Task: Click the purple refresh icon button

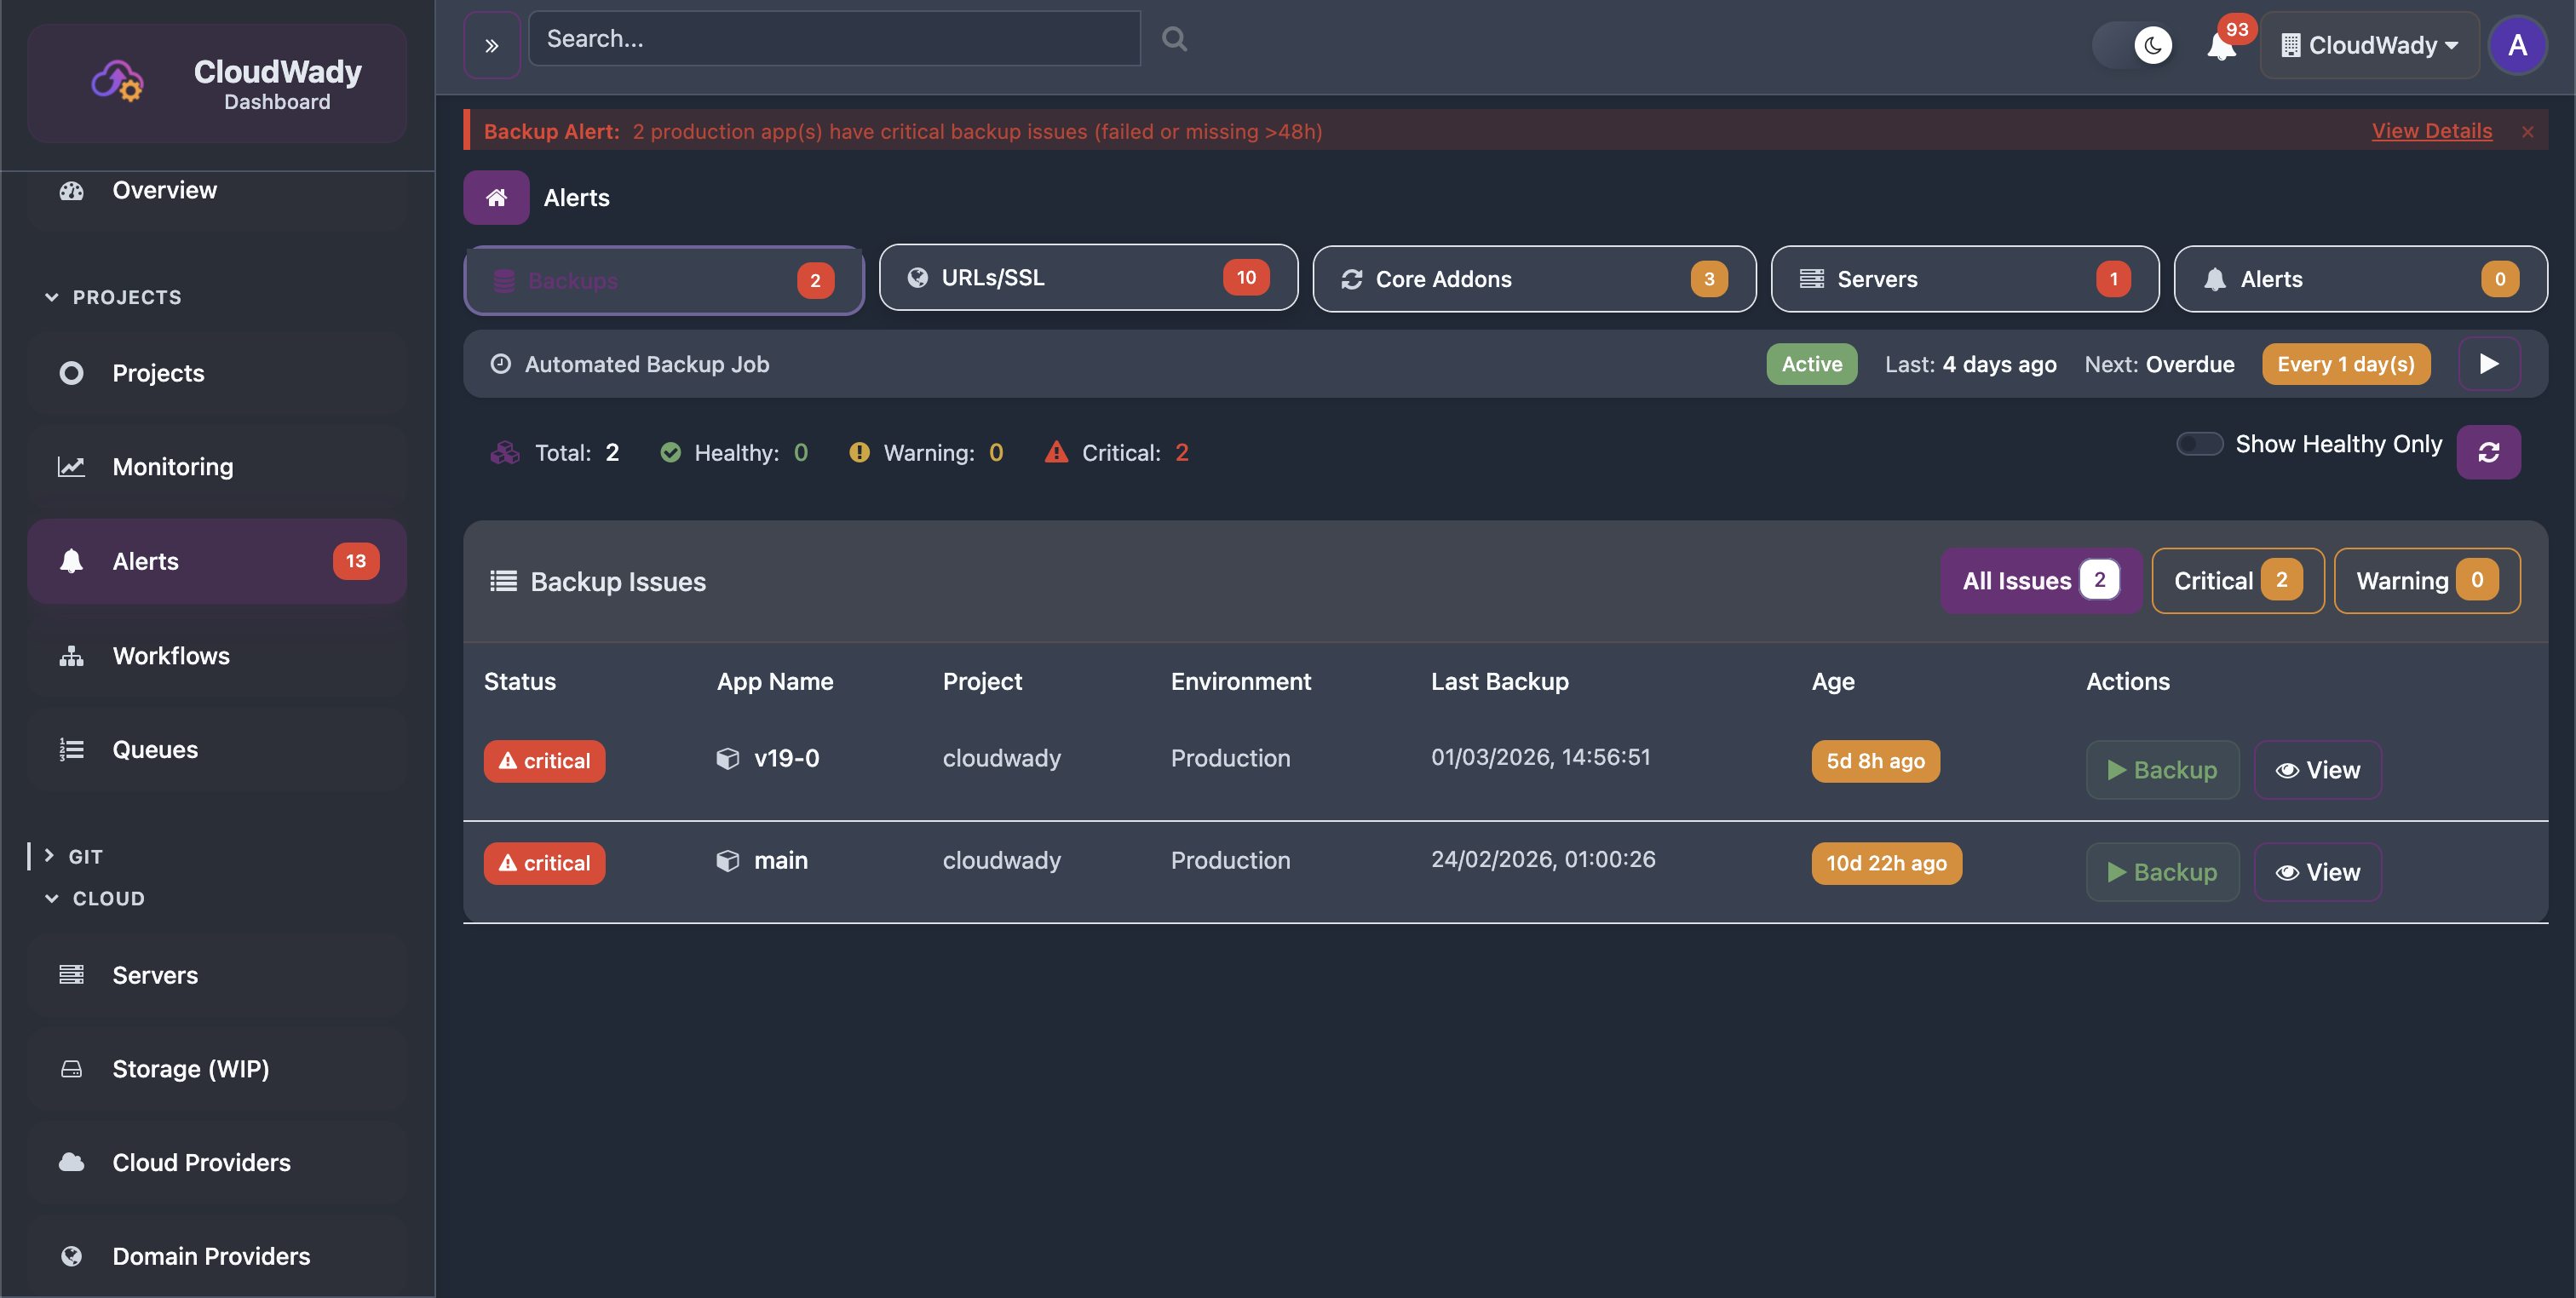Action: point(2488,452)
